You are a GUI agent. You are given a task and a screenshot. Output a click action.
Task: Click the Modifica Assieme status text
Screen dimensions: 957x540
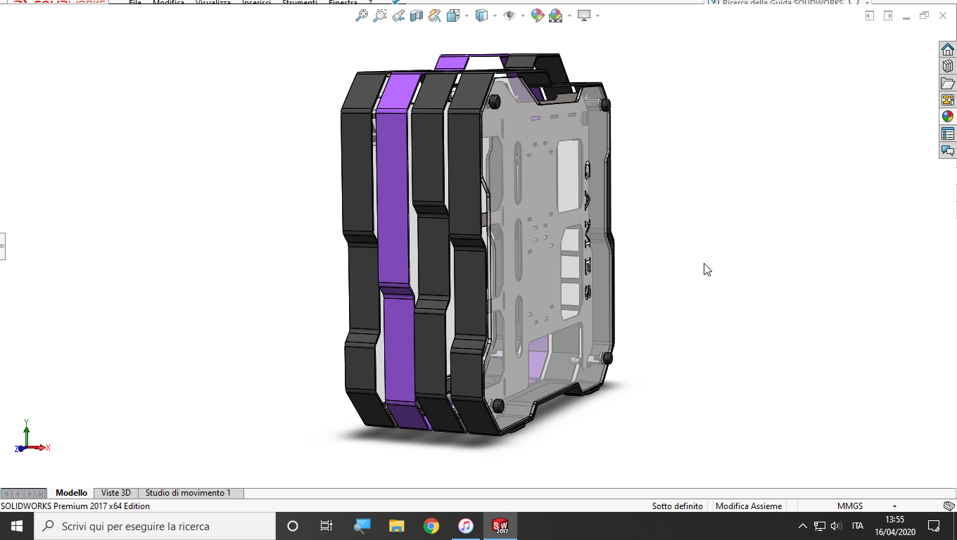tap(749, 506)
